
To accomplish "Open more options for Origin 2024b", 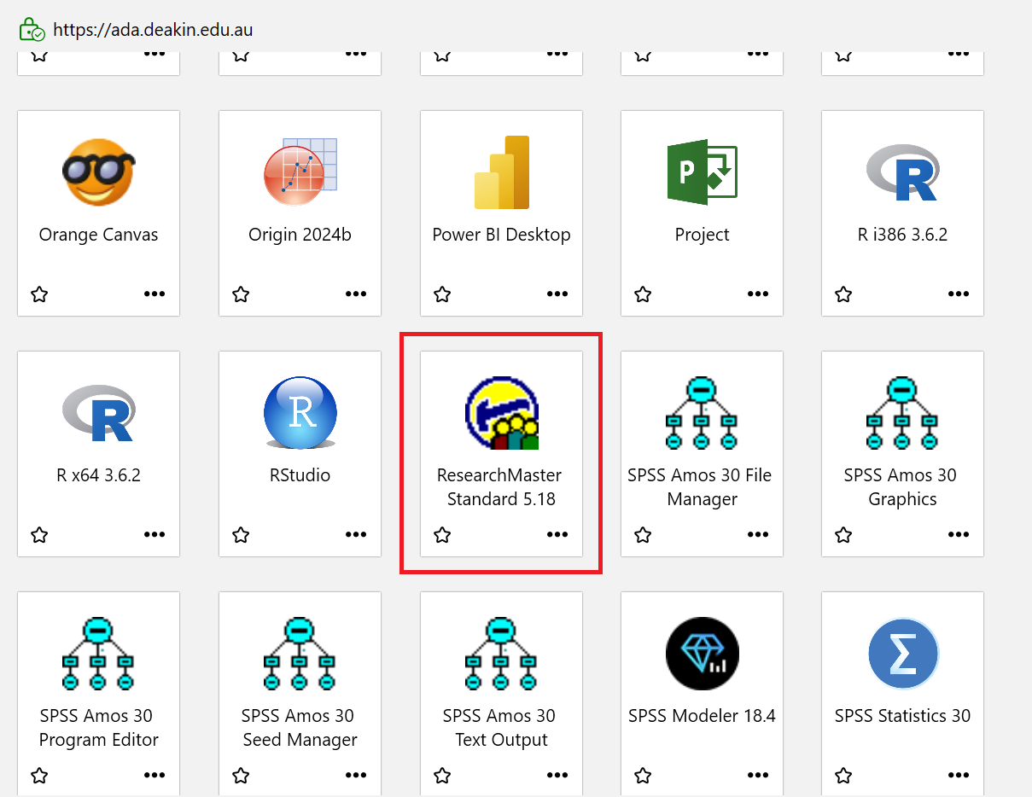I will [x=355, y=294].
